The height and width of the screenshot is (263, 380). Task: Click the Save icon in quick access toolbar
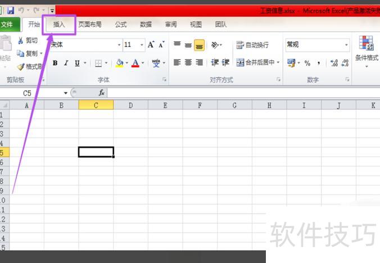[11, 11]
